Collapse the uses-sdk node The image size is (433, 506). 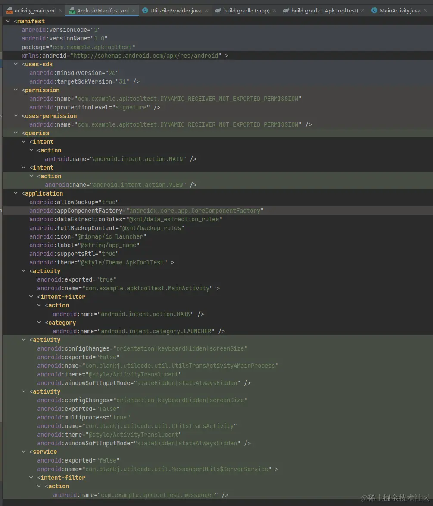click(x=16, y=64)
